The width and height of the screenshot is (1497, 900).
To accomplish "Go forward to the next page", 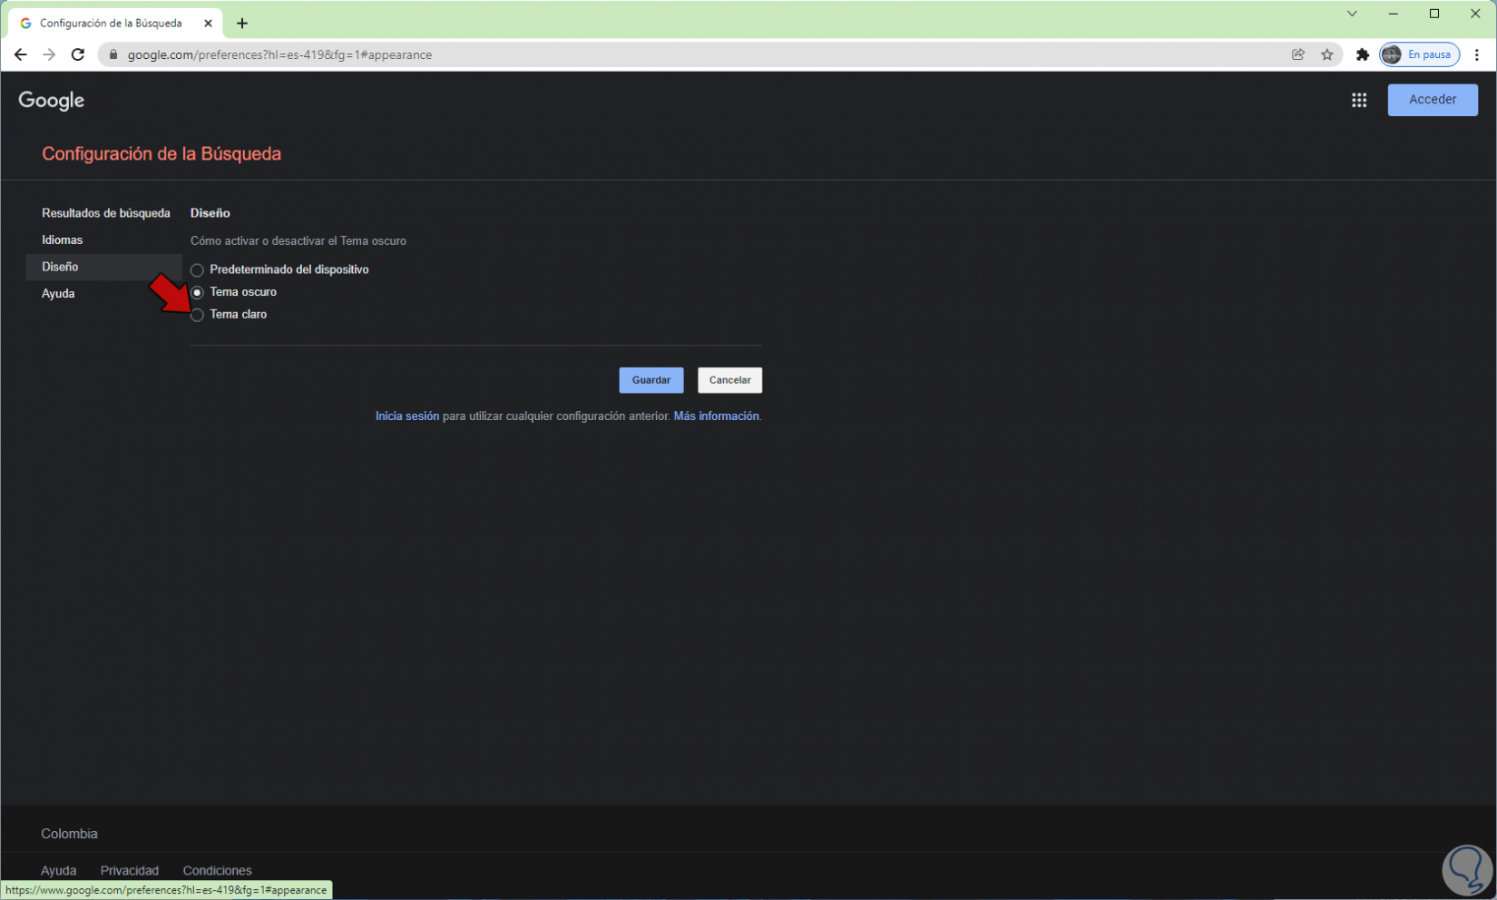I will (49, 54).
